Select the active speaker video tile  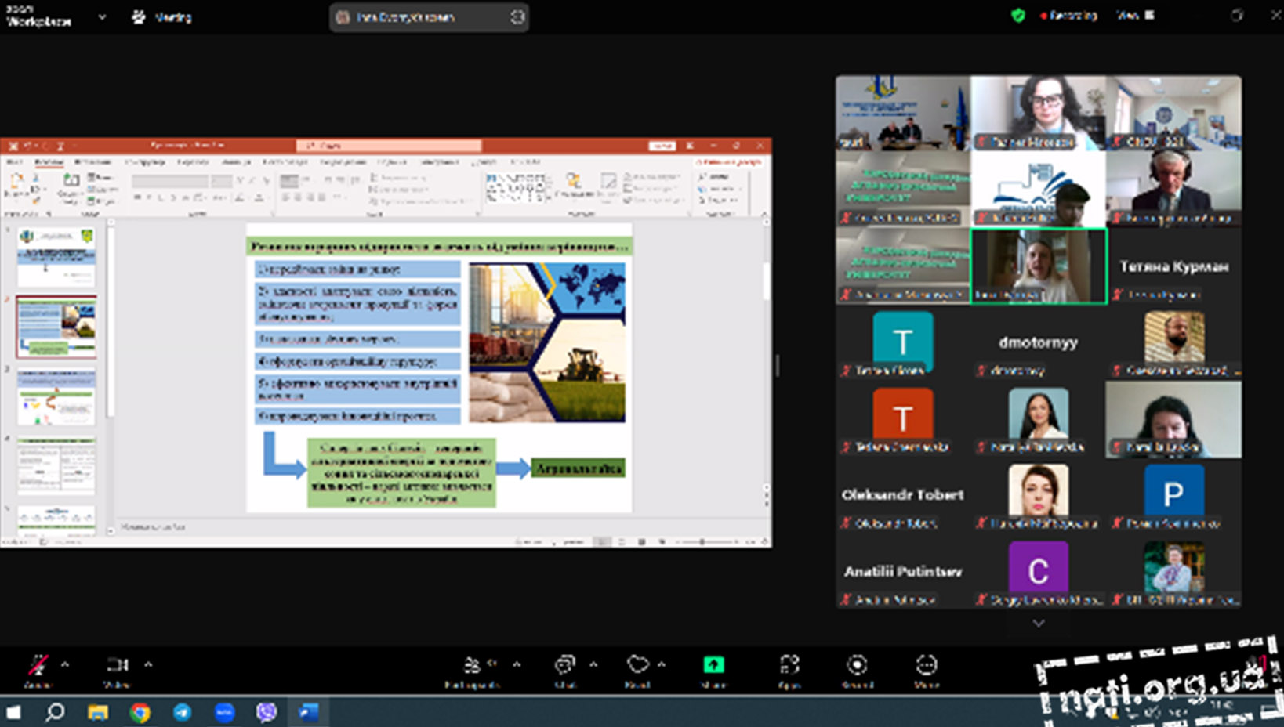1038,266
